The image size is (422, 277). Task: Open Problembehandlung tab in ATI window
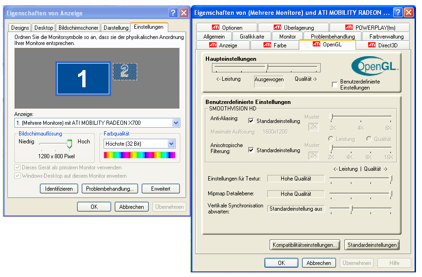click(333, 36)
